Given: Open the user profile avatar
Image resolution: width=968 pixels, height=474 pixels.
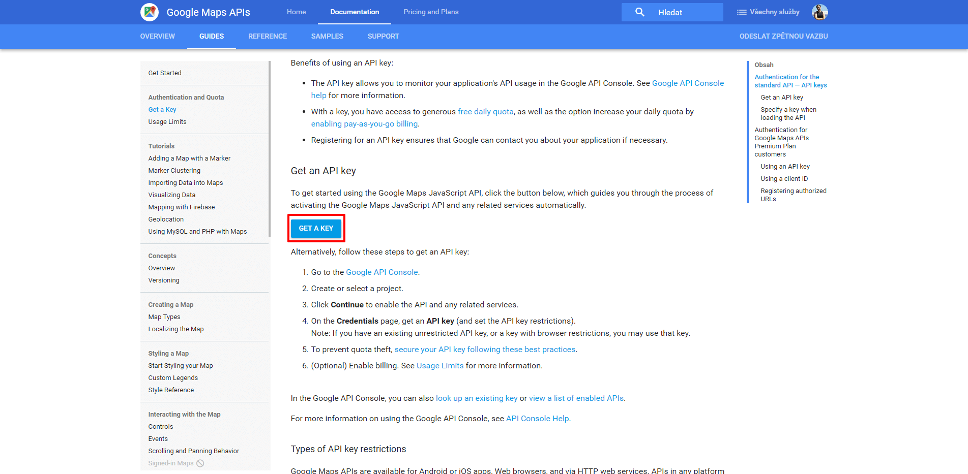Looking at the screenshot, I should pyautogui.click(x=819, y=12).
